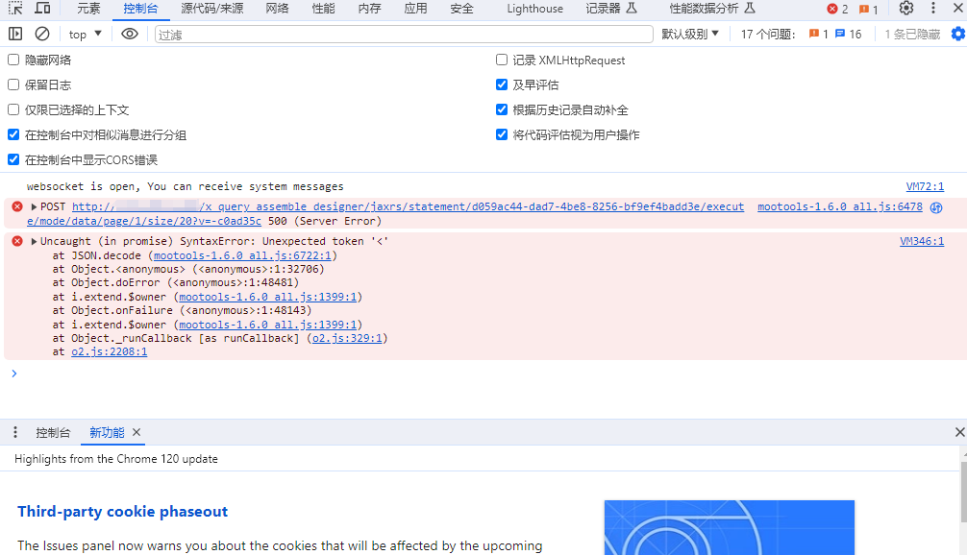Open the 默认级别 log level dropdown
This screenshot has width=967, height=555.
[690, 34]
